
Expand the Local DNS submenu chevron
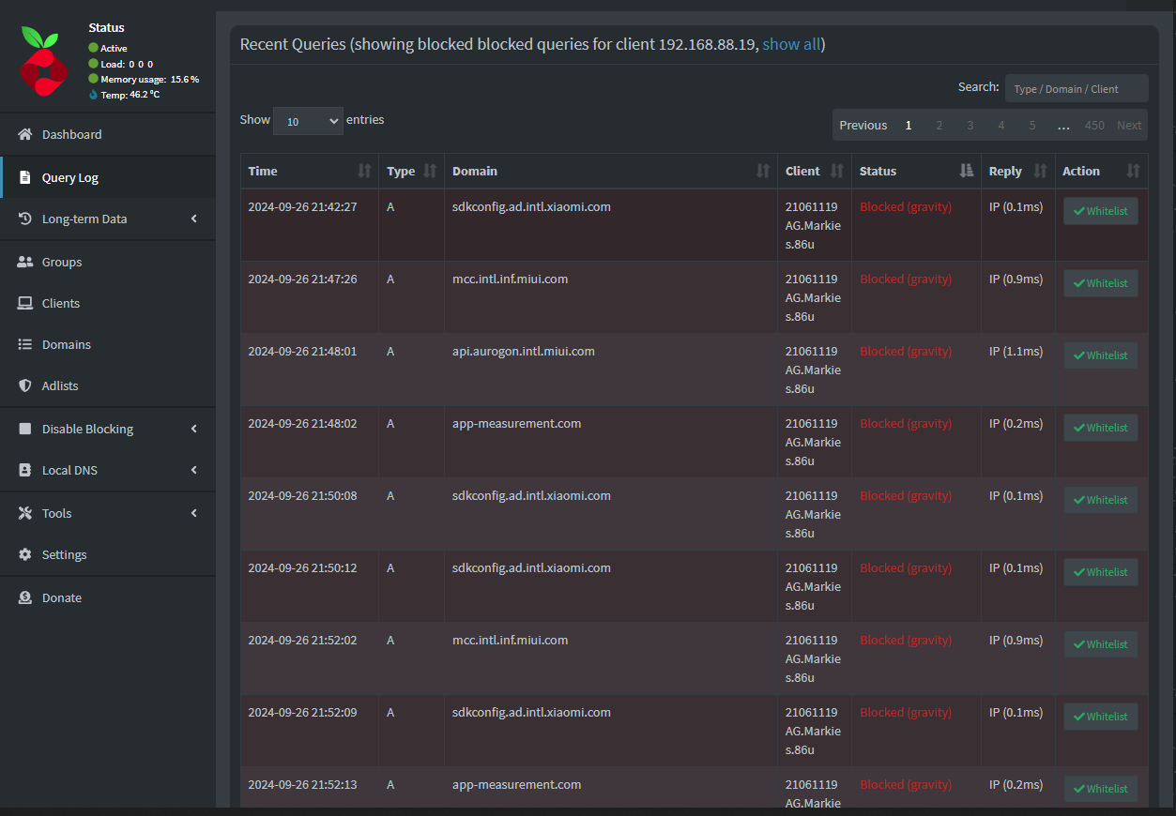194,470
